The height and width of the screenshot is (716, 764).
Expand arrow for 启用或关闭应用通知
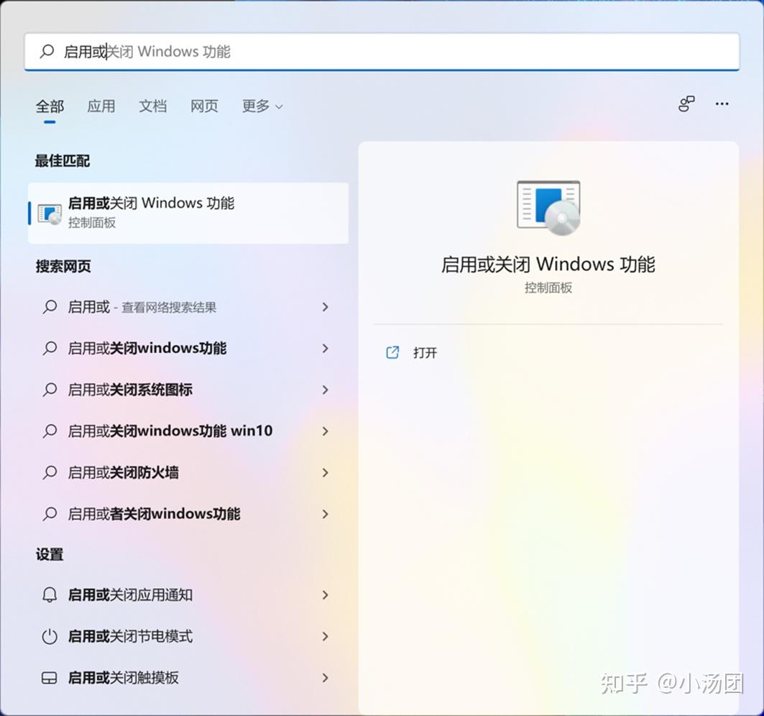click(x=326, y=595)
